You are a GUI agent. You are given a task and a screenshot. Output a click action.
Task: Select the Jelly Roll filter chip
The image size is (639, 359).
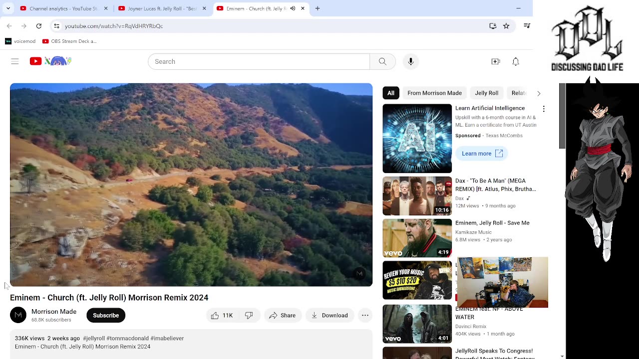pyautogui.click(x=487, y=93)
